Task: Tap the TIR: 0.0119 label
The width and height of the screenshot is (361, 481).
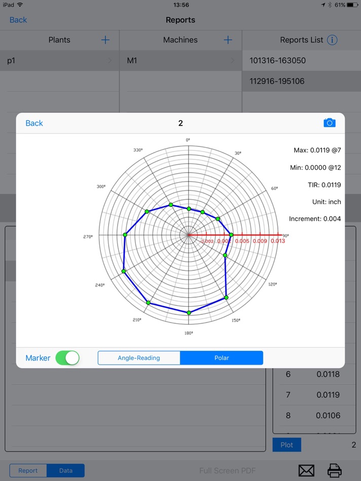Action: tap(324, 185)
